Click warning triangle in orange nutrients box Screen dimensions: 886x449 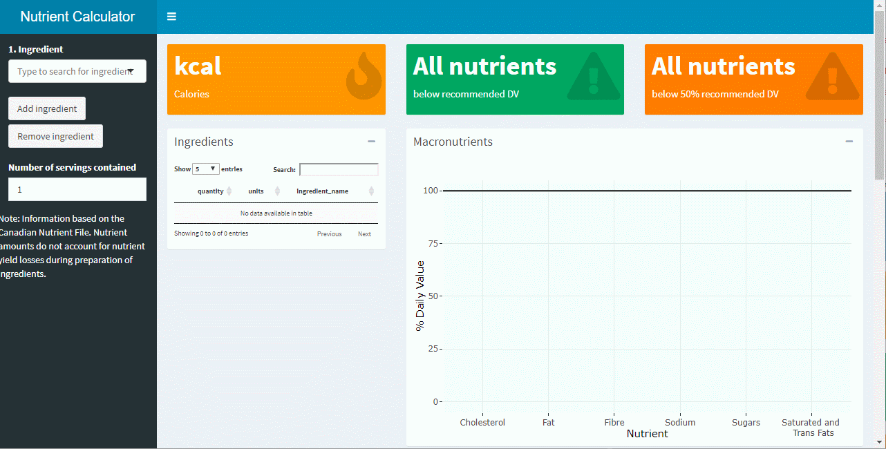click(832, 76)
